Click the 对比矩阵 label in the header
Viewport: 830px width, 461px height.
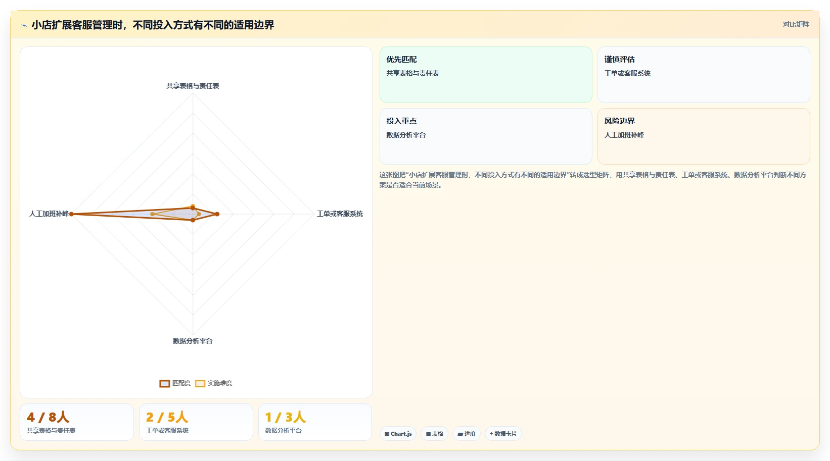[796, 24]
